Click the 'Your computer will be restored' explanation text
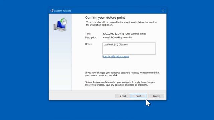The height and width of the screenshot is (120, 214). click(x=121, y=24)
